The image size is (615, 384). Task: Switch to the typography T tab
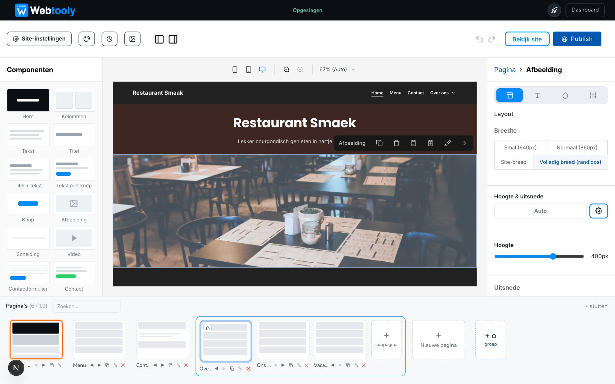pyautogui.click(x=537, y=95)
